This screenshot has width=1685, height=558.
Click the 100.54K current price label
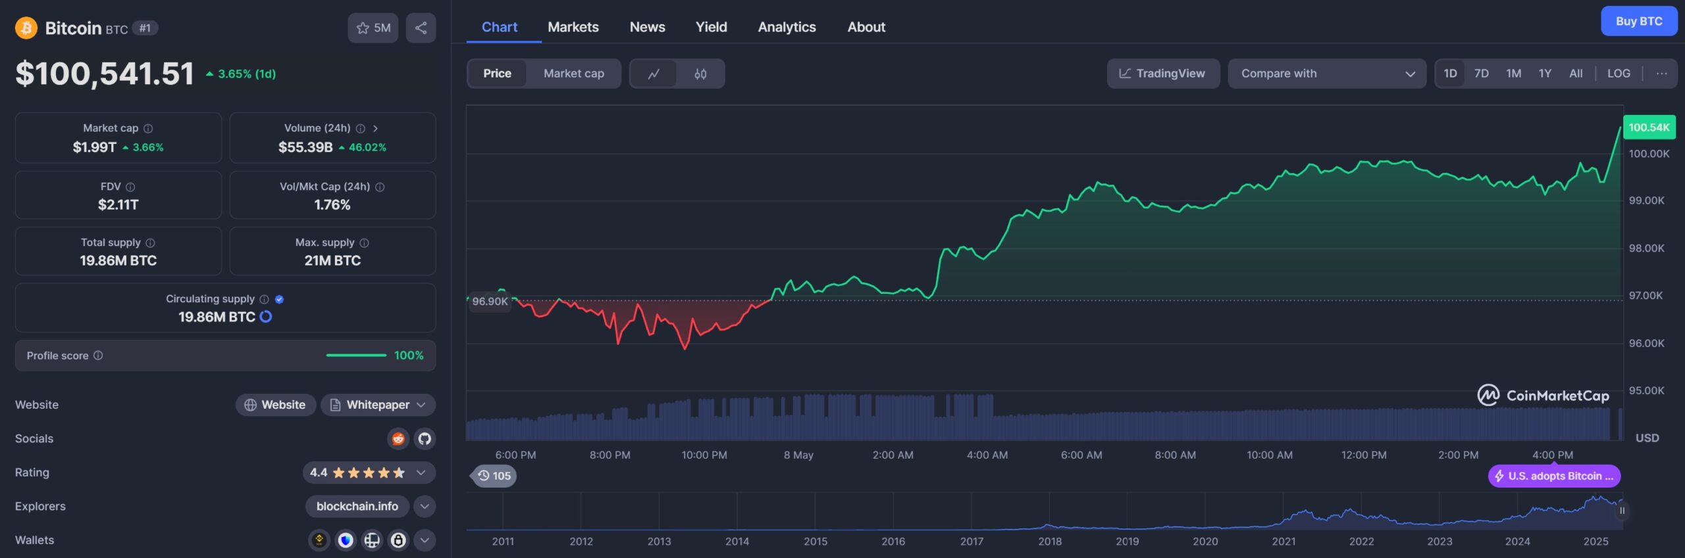coord(1649,128)
